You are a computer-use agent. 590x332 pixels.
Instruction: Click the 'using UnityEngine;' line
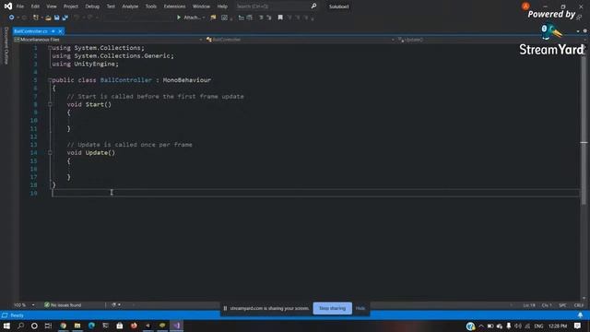(85, 64)
